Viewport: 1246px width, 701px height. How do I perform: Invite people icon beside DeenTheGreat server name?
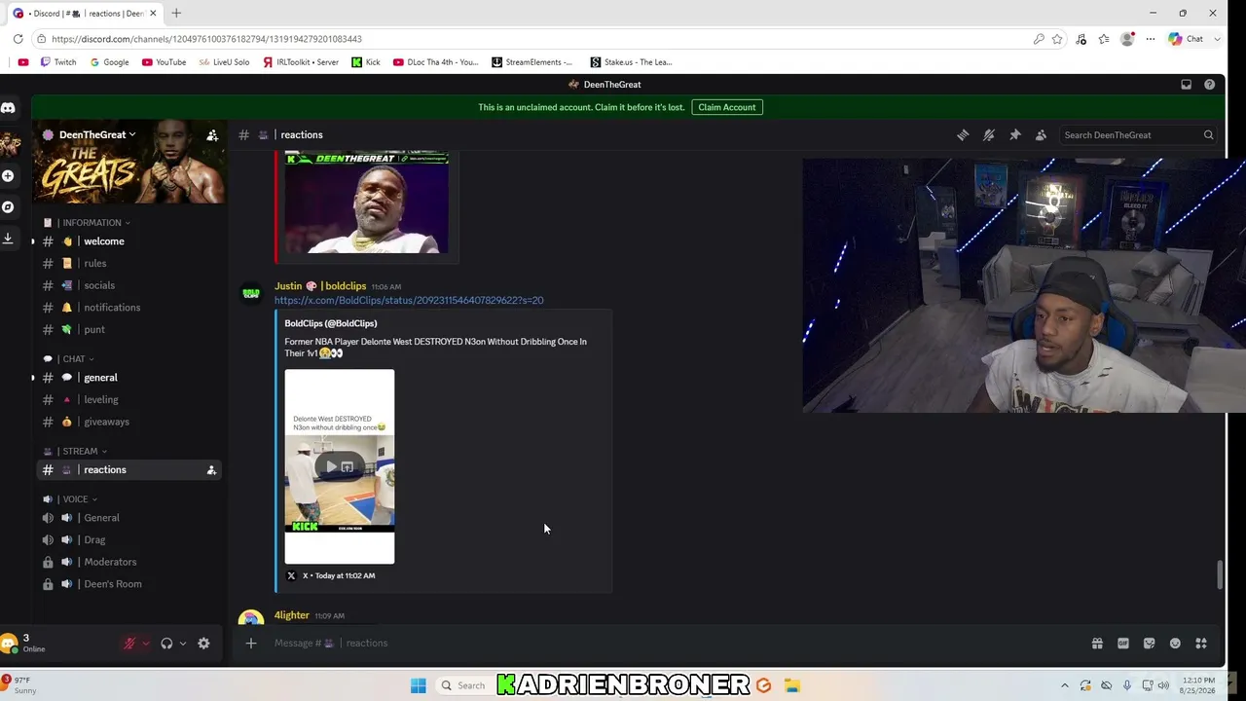point(212,135)
